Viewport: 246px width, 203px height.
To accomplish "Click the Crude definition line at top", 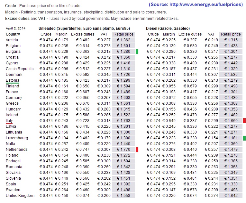I will [x=43, y=6].
